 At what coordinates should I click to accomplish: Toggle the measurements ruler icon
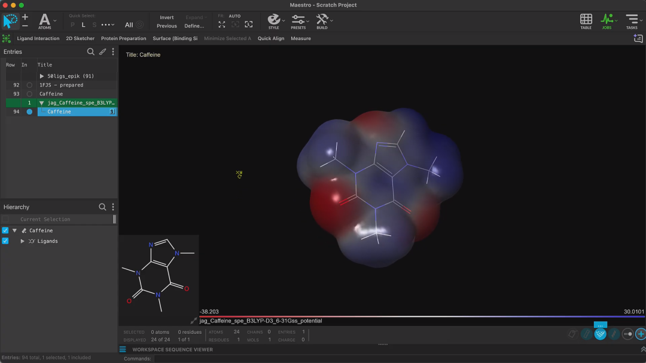click(586, 334)
